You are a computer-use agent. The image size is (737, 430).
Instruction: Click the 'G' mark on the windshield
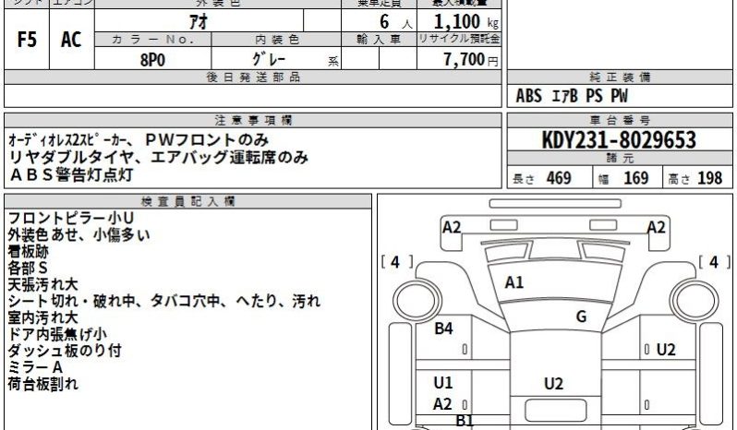coord(582,317)
